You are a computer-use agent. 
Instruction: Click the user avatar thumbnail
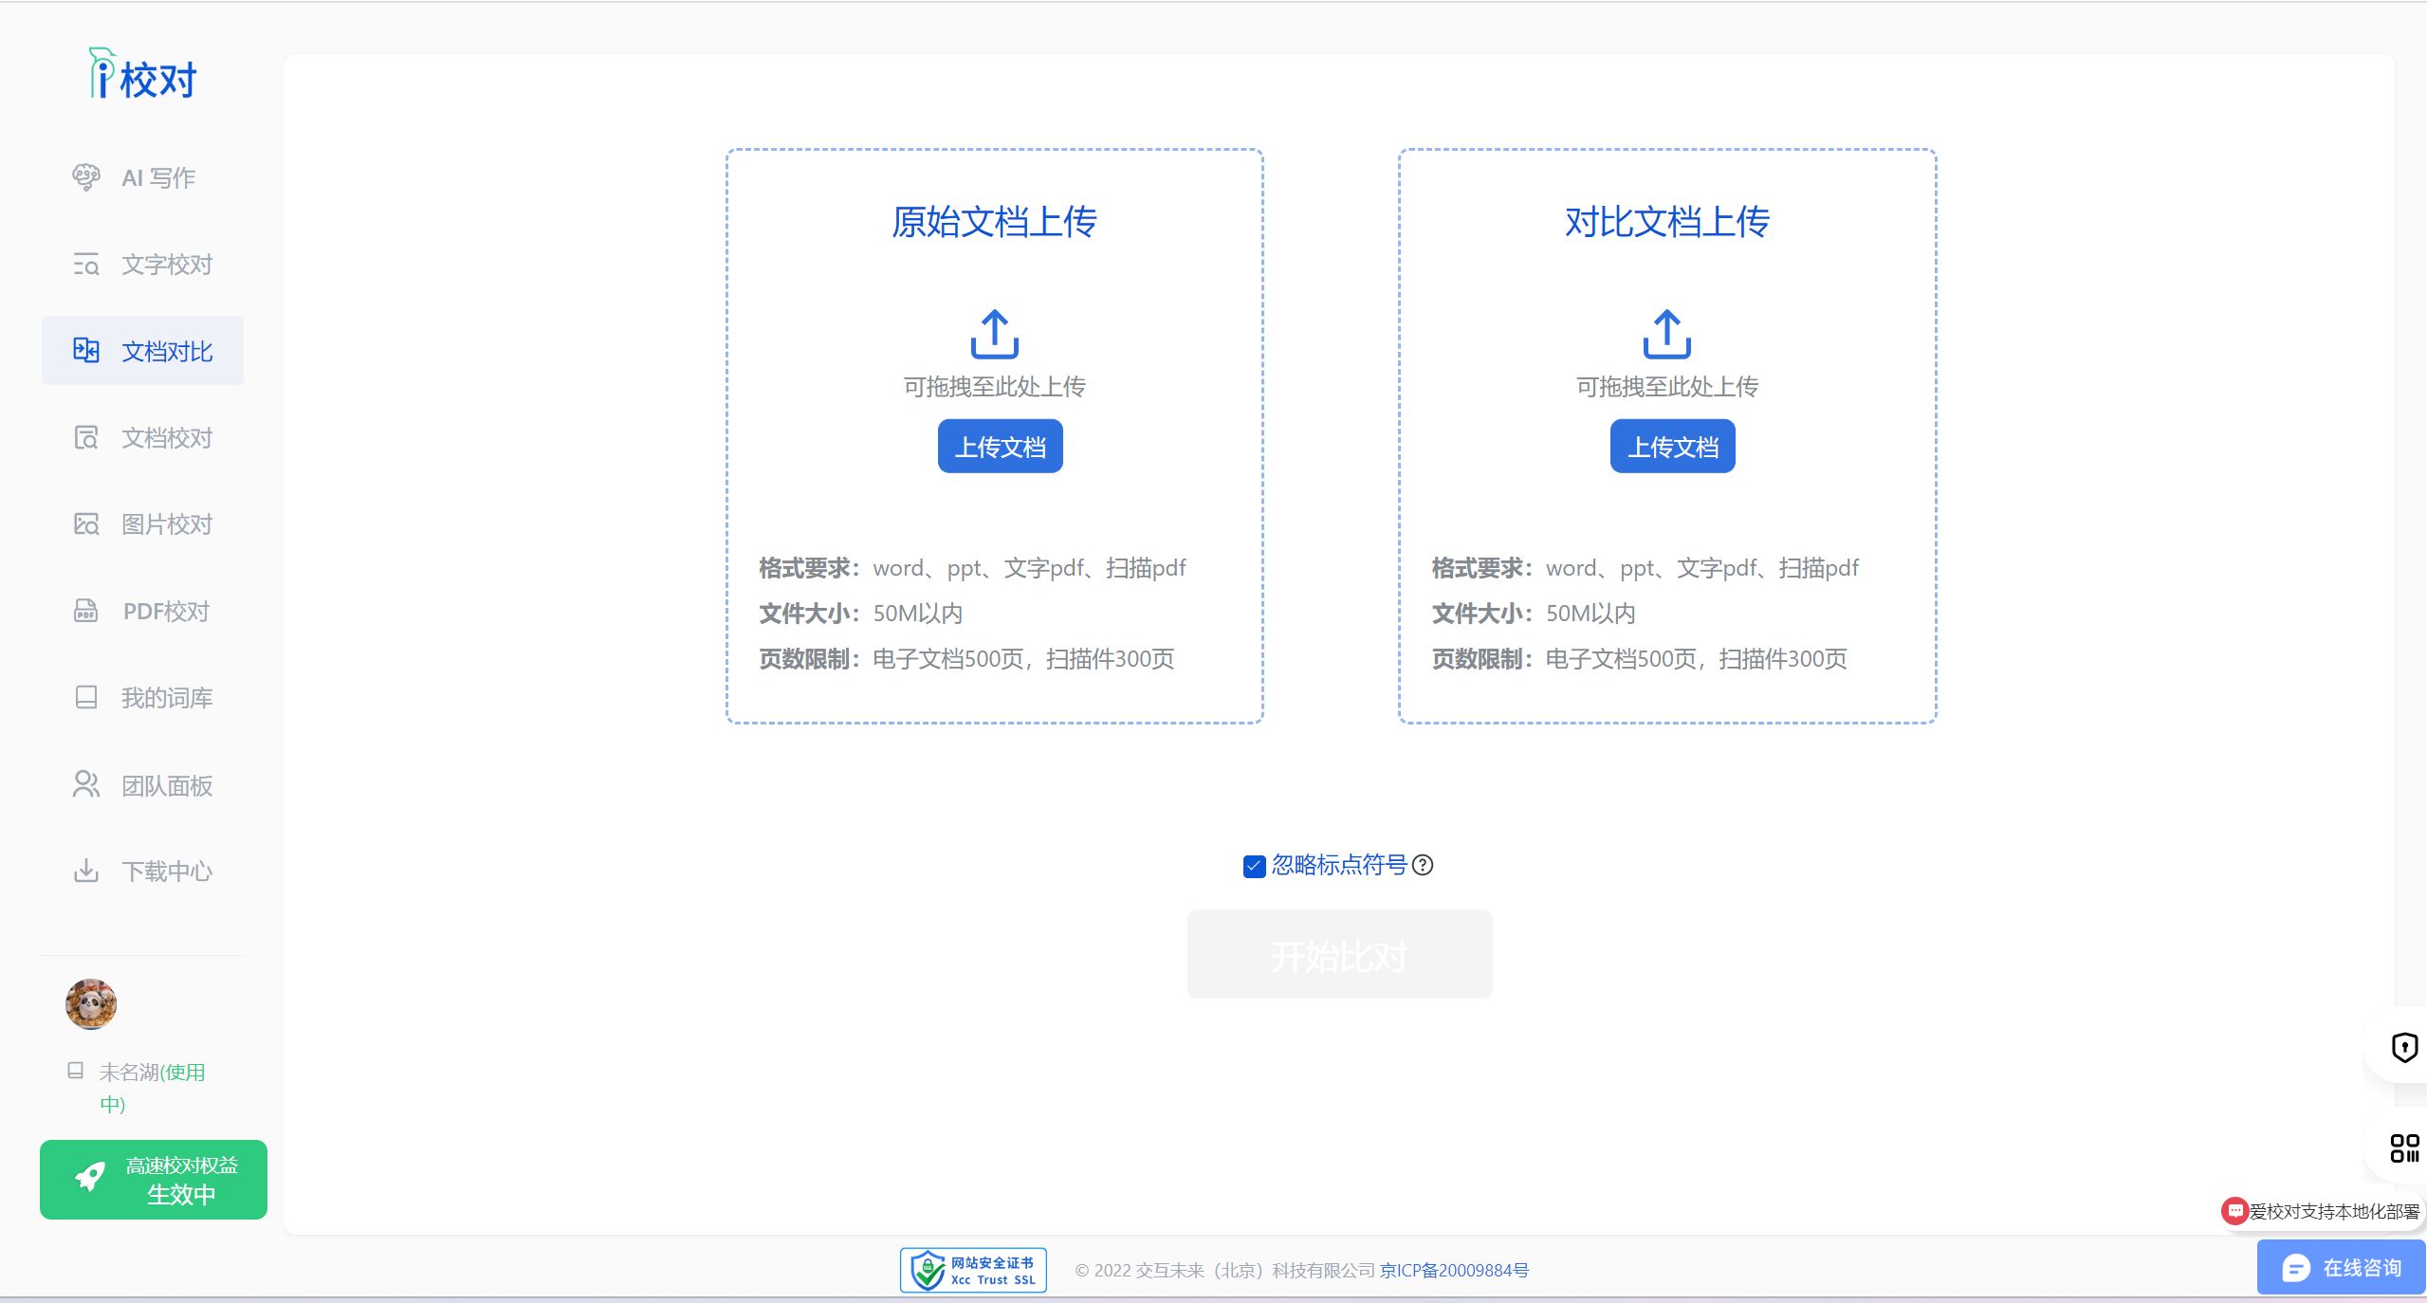tap(91, 1003)
